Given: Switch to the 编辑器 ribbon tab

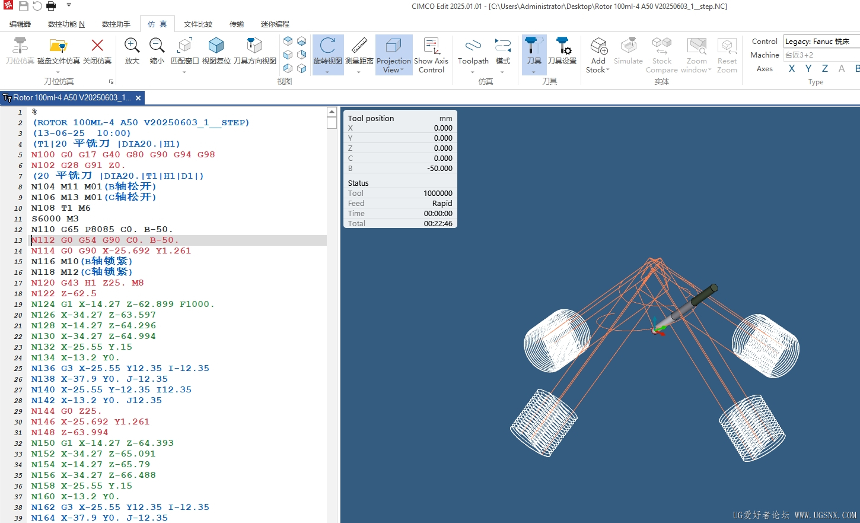Looking at the screenshot, I should click(20, 24).
